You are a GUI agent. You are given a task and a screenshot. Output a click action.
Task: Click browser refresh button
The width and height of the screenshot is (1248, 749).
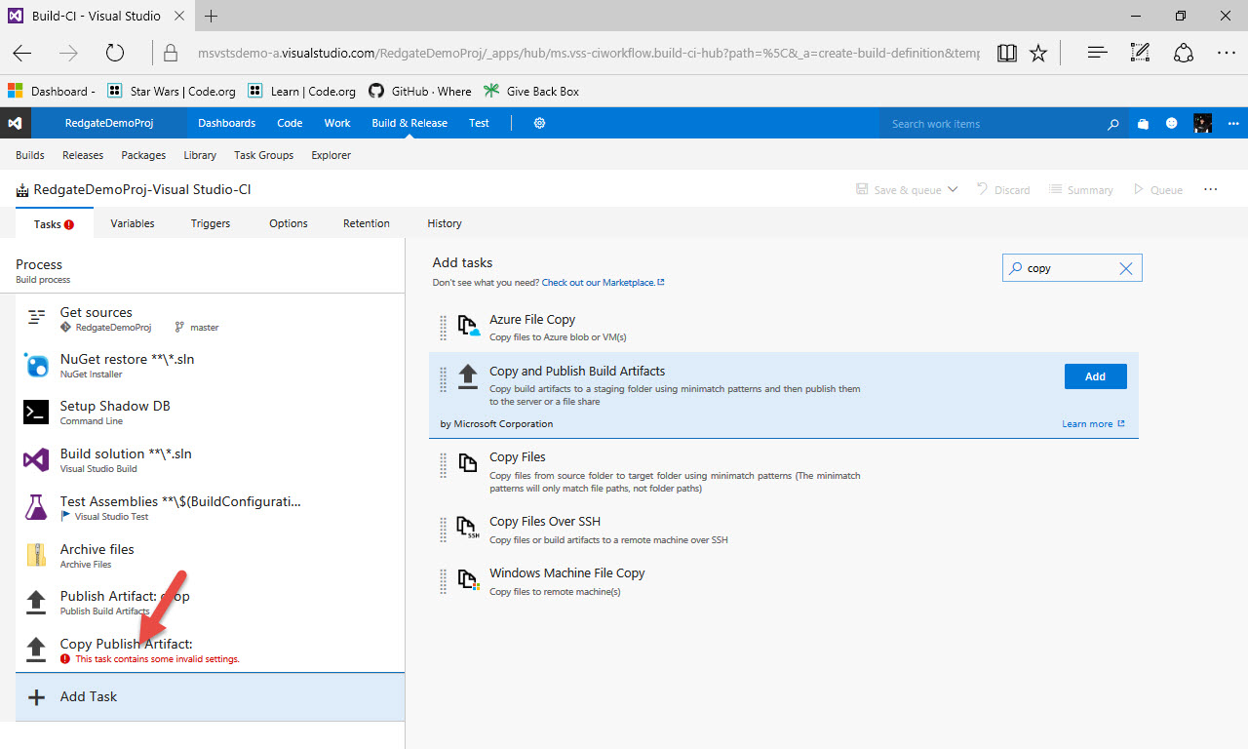(x=115, y=53)
